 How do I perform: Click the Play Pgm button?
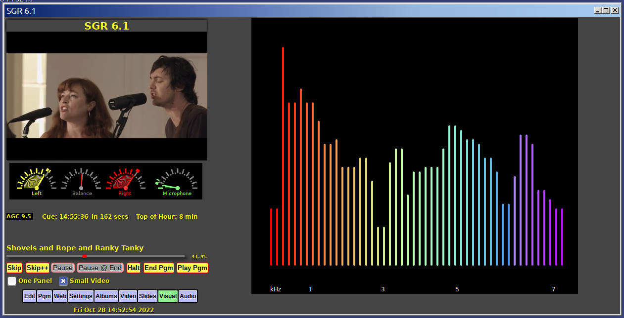192,268
